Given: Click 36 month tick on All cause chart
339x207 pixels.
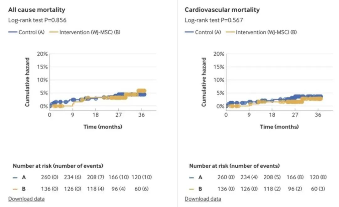Looking at the screenshot, I should (x=141, y=115).
